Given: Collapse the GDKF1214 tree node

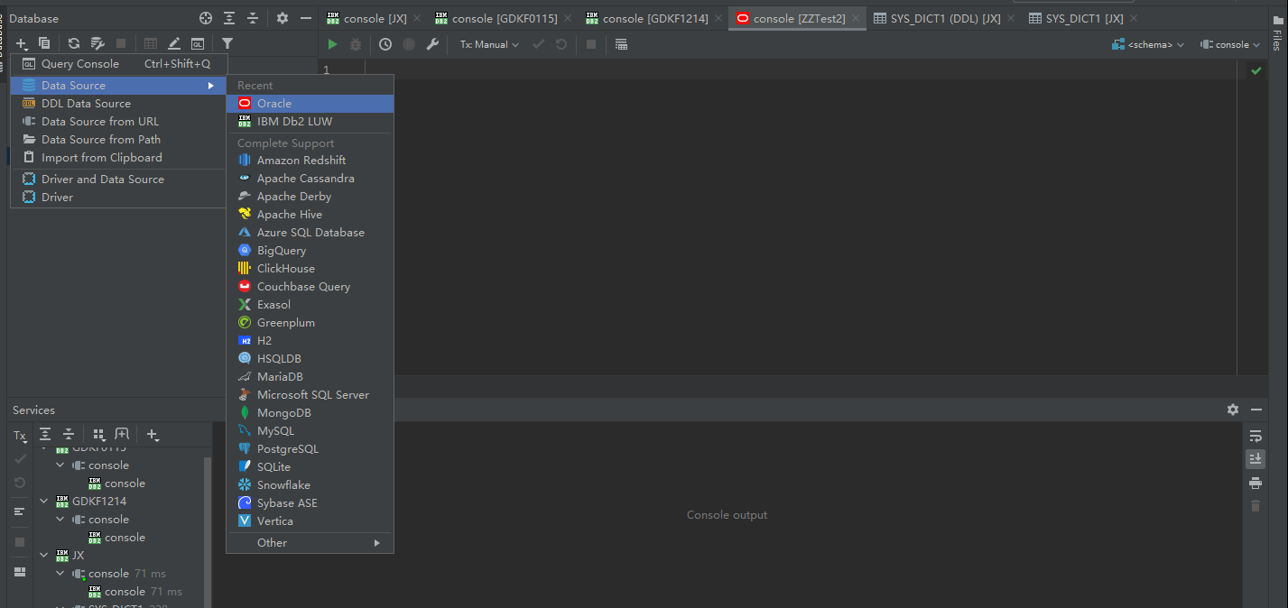Looking at the screenshot, I should (43, 501).
